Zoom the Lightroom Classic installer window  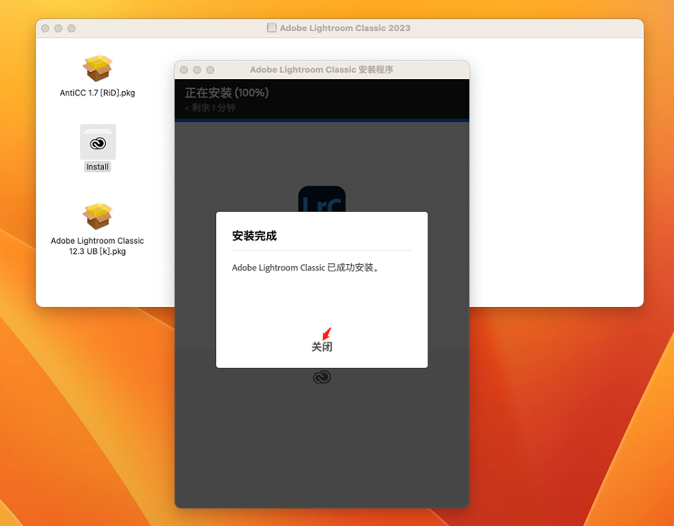pyautogui.click(x=211, y=70)
